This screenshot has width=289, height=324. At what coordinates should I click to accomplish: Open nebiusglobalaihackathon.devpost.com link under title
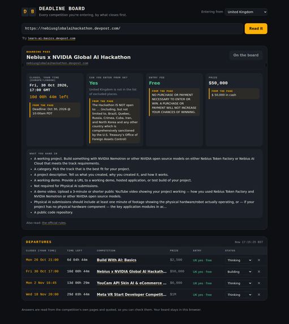click(x=57, y=63)
